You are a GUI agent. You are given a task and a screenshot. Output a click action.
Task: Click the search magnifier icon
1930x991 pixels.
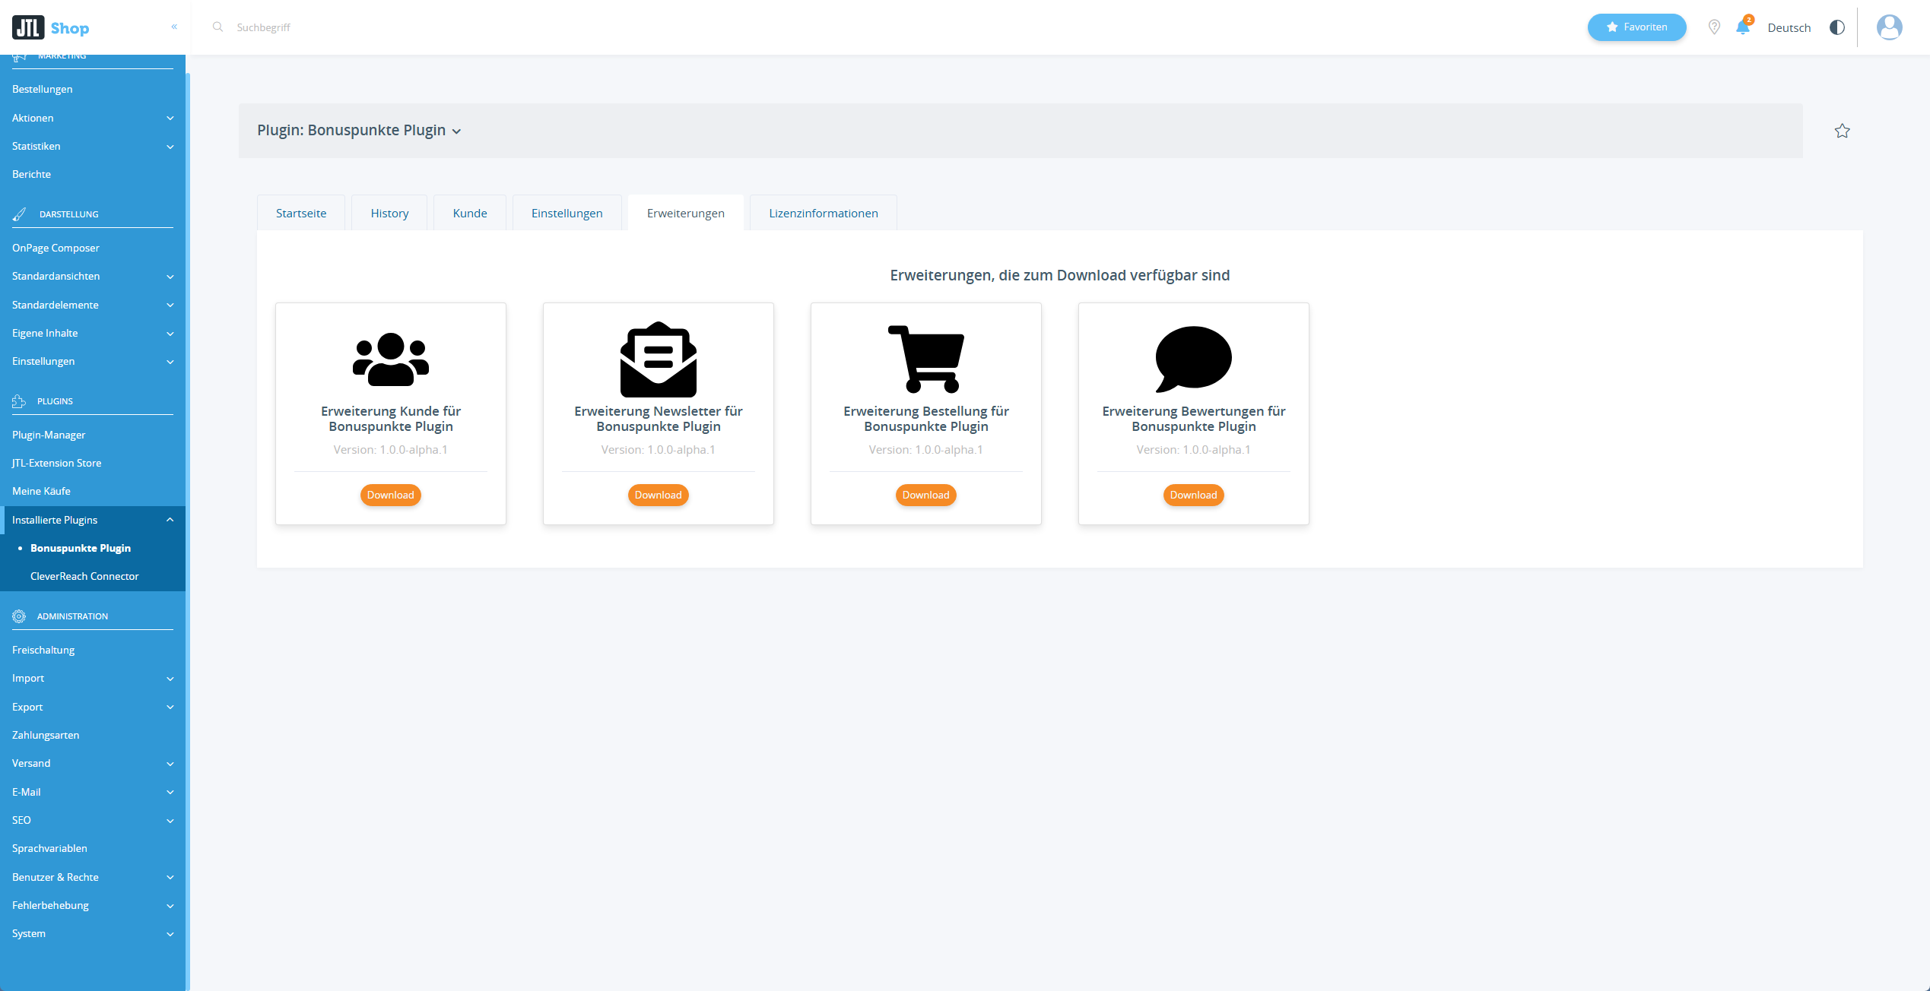click(217, 27)
